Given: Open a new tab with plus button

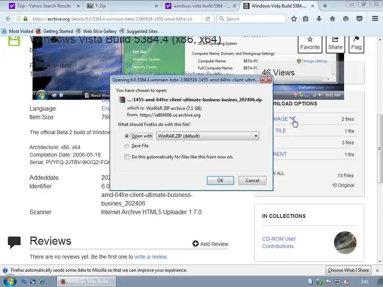Looking at the screenshot, I should click(x=325, y=6).
